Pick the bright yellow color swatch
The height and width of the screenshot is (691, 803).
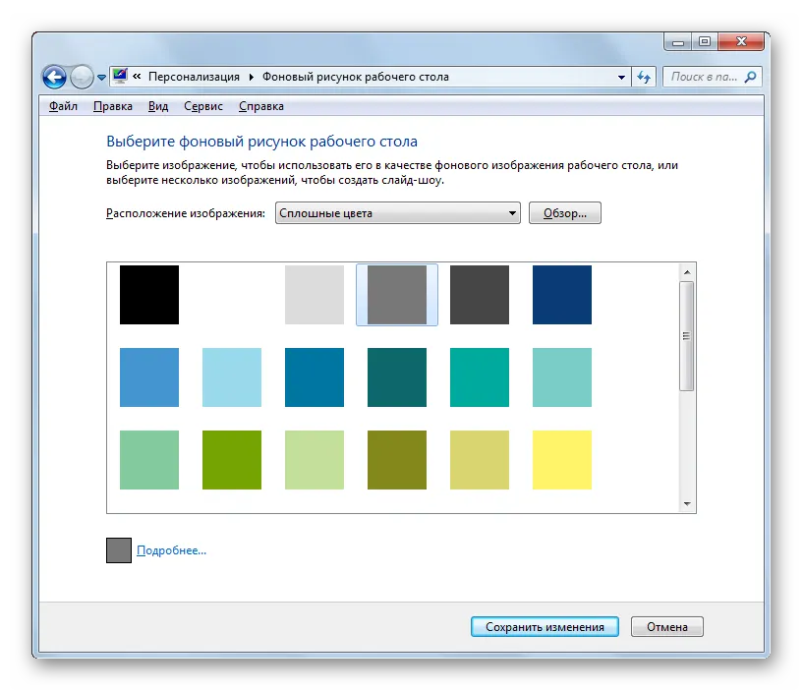point(562,460)
